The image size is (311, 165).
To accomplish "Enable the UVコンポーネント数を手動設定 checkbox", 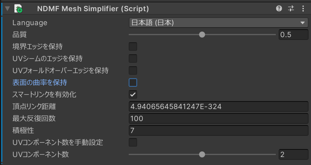I will coord(133,142).
